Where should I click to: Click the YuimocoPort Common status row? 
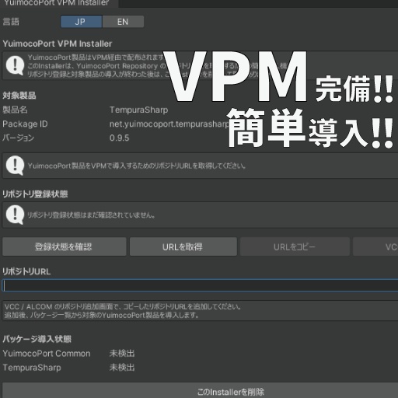point(68,354)
